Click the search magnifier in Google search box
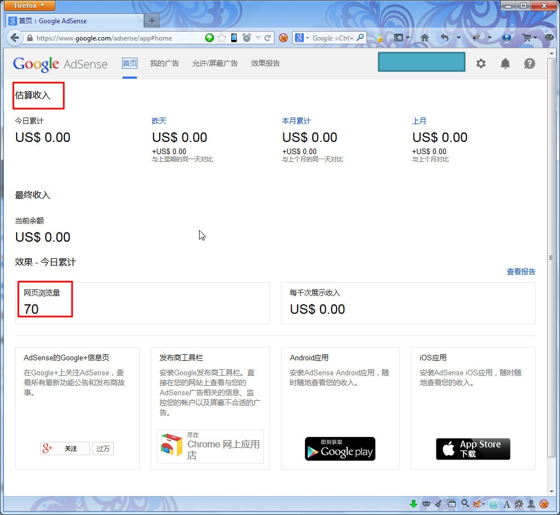Image resolution: width=560 pixels, height=515 pixels. click(360, 38)
